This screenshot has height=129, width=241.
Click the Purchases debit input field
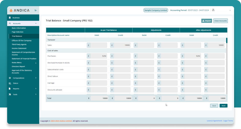(x=99, y=56)
